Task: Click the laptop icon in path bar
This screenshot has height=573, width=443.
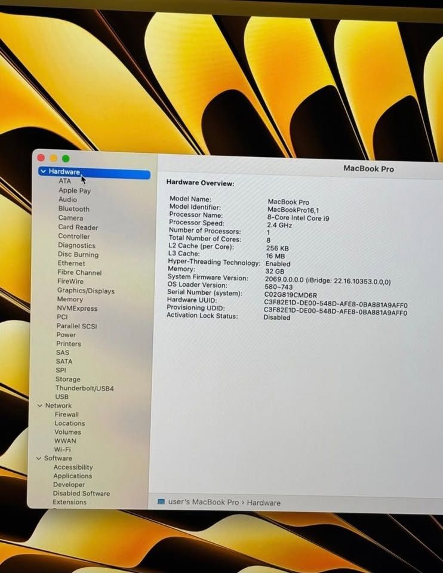Action: click(x=161, y=502)
